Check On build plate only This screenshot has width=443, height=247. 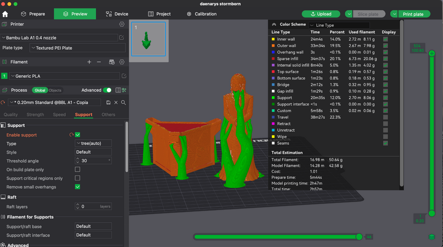77,169
